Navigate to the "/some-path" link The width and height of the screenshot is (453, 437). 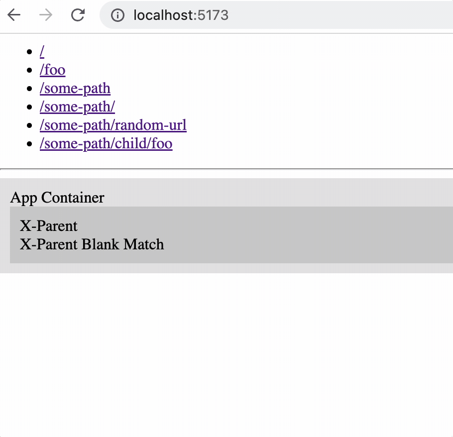coord(75,88)
